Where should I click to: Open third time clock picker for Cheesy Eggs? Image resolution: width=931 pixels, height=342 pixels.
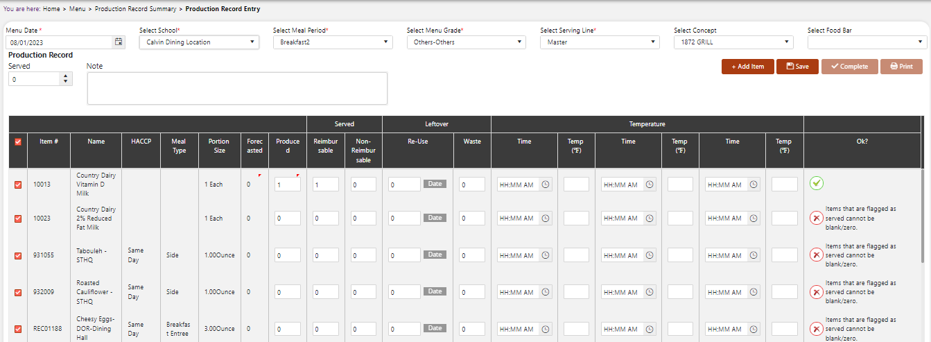pyautogui.click(x=754, y=329)
